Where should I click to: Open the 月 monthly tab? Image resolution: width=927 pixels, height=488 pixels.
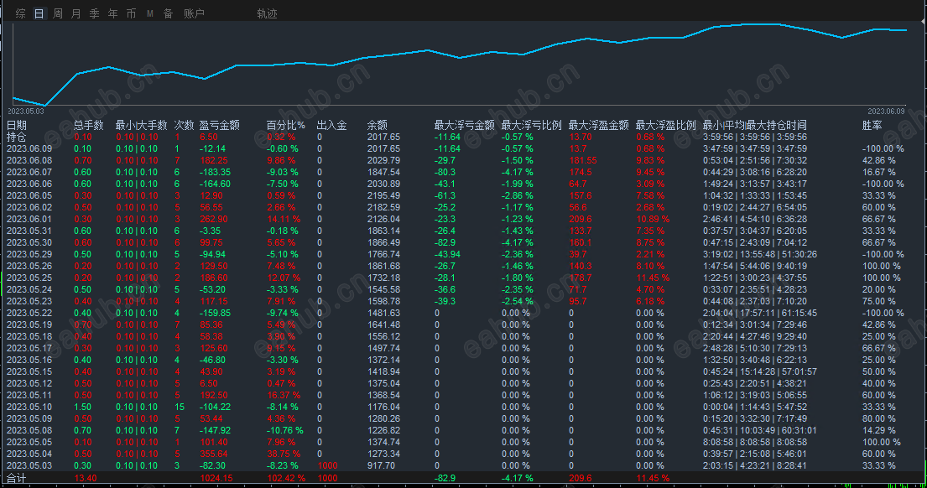coord(76,13)
